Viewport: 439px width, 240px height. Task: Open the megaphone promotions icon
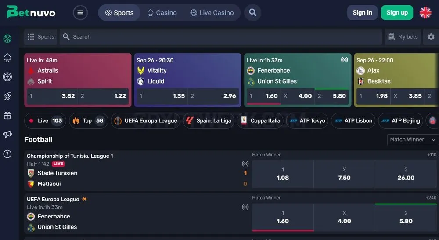(x=7, y=135)
